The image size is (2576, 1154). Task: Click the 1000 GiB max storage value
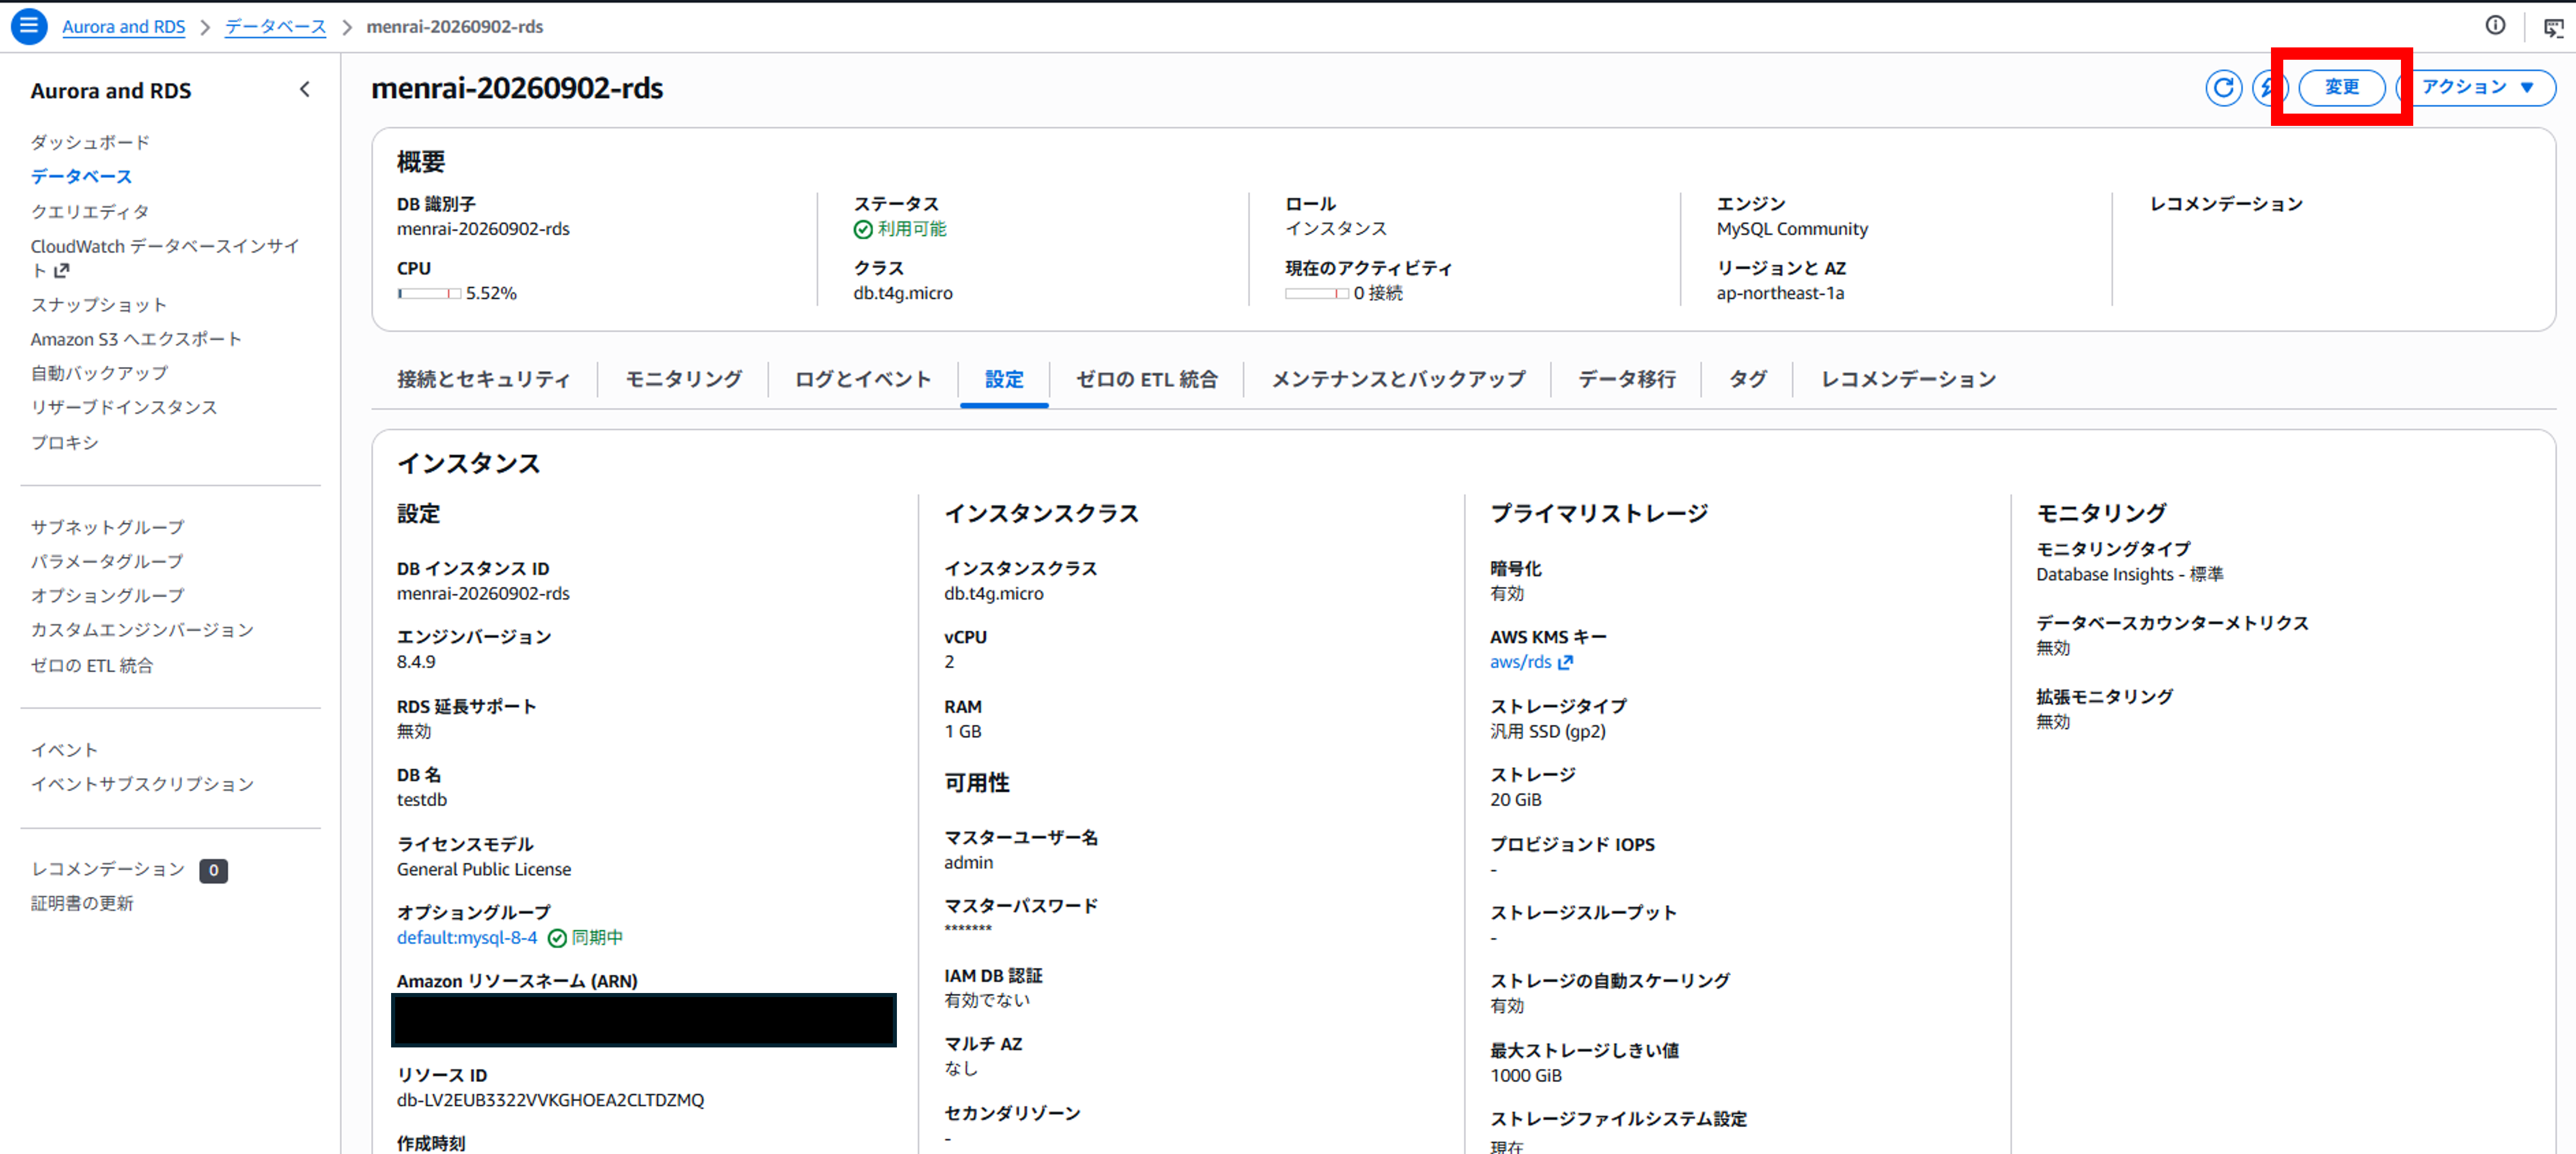tap(1526, 1075)
